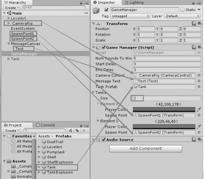Lock the Inspector panel
This screenshot has height=179, width=204.
193,3
